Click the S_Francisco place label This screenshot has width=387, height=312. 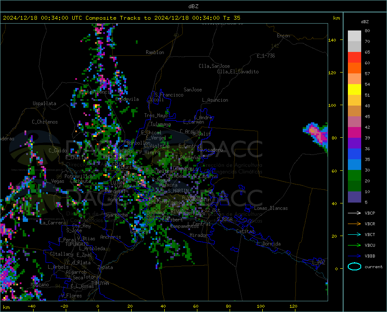pyautogui.click(x=169, y=95)
